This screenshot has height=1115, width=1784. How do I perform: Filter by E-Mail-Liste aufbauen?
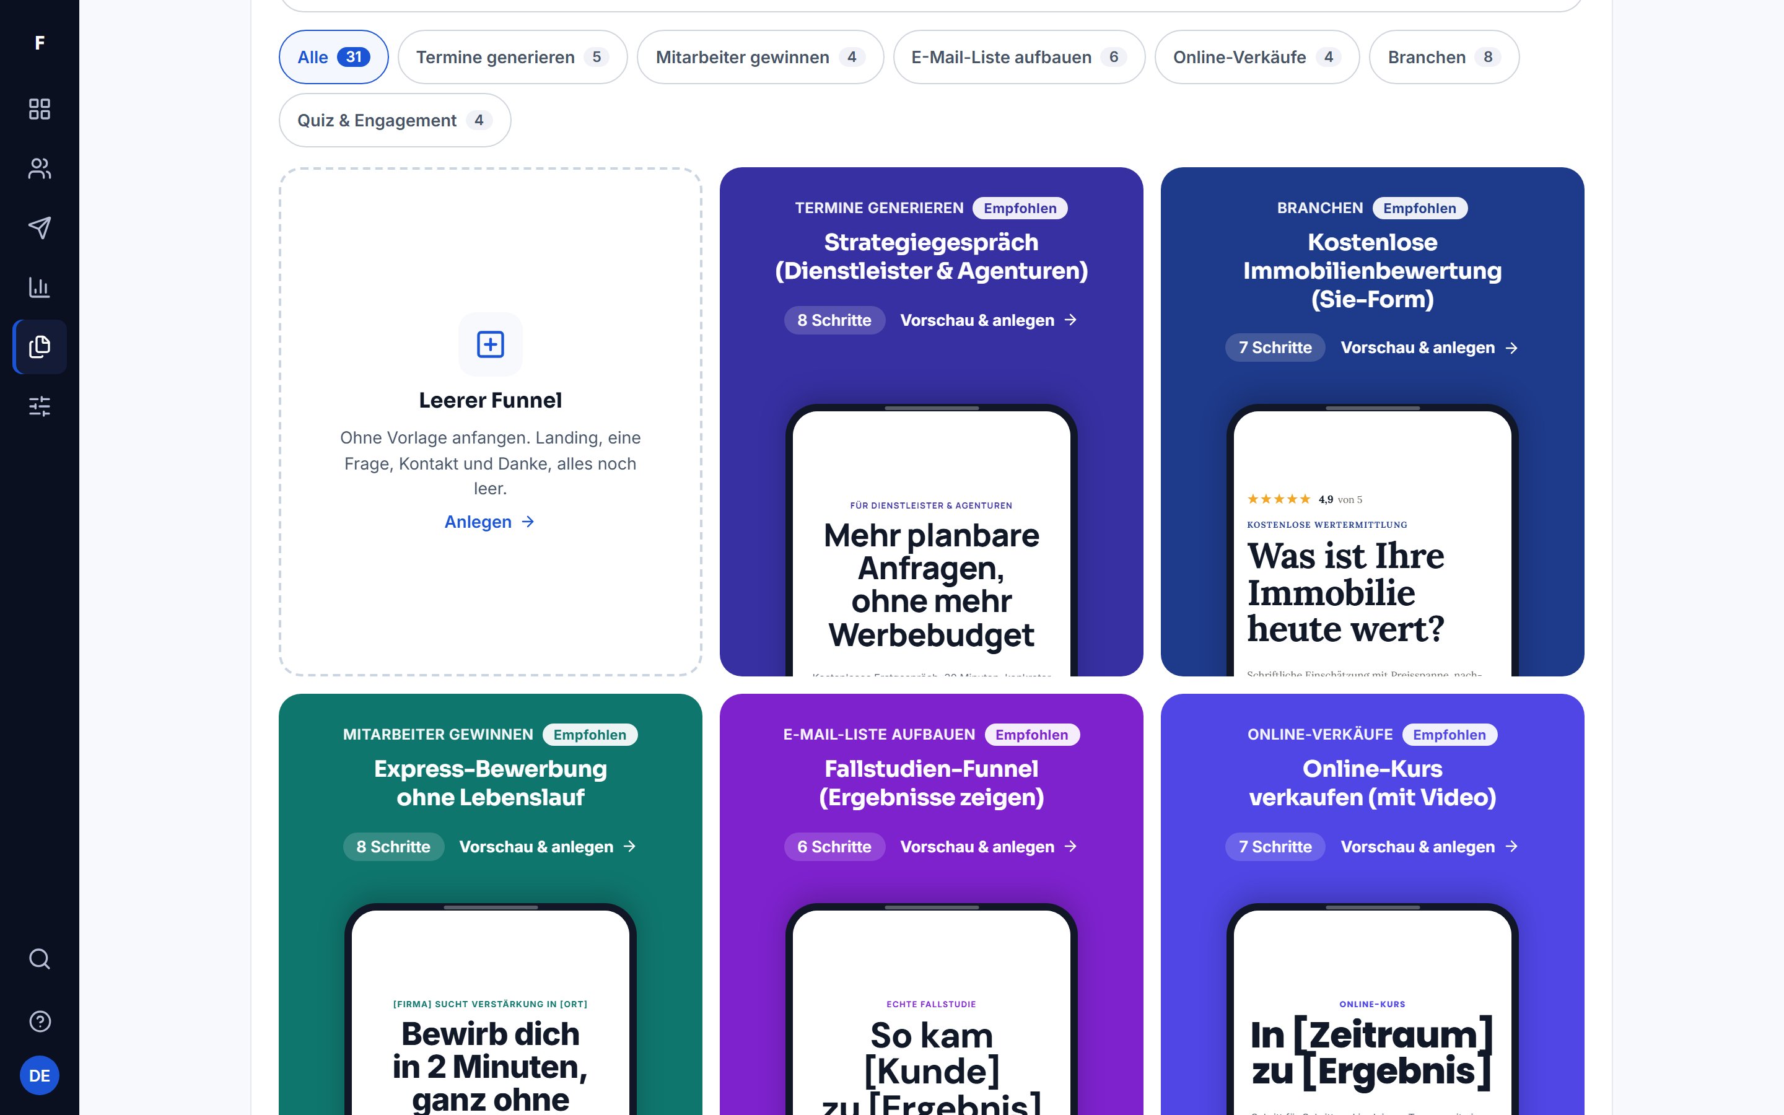pyautogui.click(x=1019, y=57)
